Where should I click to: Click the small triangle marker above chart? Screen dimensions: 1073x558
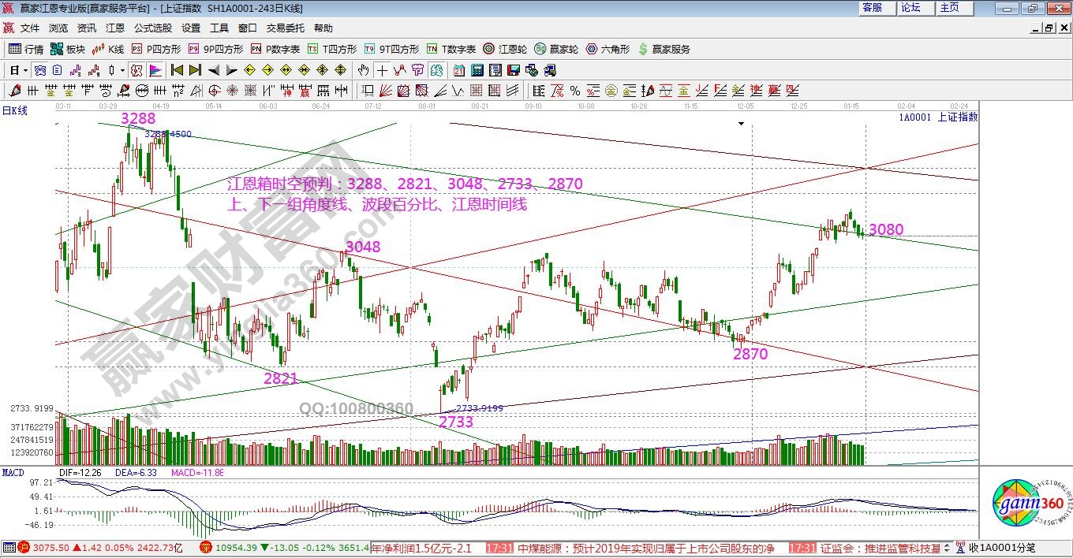tap(740, 124)
